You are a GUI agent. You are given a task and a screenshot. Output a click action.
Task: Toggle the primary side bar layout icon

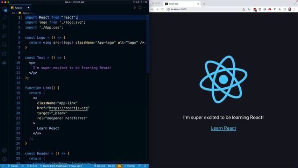tap(134, 2)
